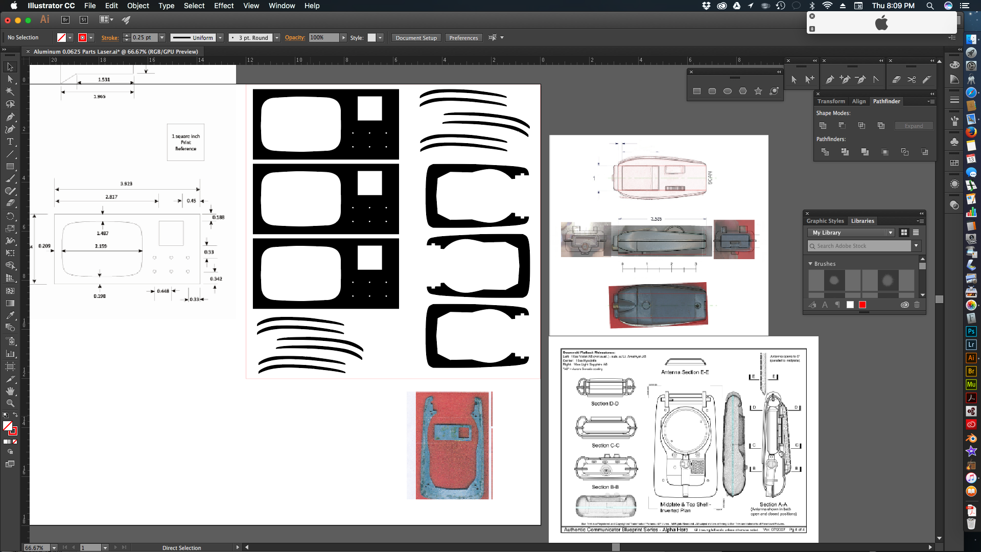
Task: Click the Stroke label link
Action: pos(110,38)
